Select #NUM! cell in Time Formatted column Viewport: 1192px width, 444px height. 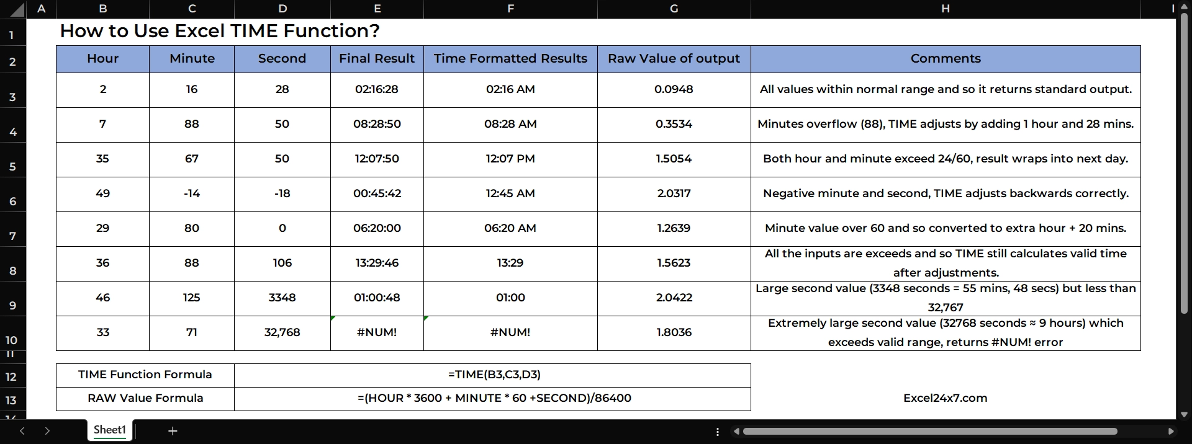(x=511, y=334)
